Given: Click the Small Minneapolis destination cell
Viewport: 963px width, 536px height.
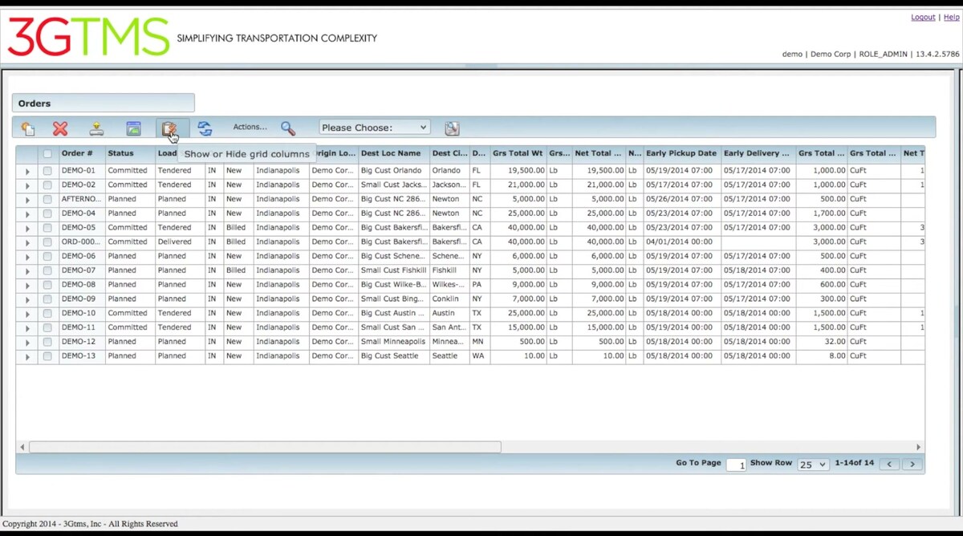Looking at the screenshot, I should click(393, 342).
